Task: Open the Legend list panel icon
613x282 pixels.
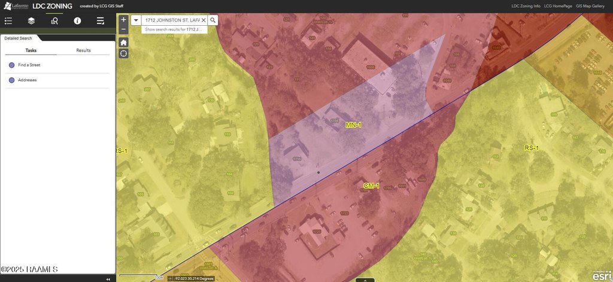Action: pyautogui.click(x=8, y=21)
